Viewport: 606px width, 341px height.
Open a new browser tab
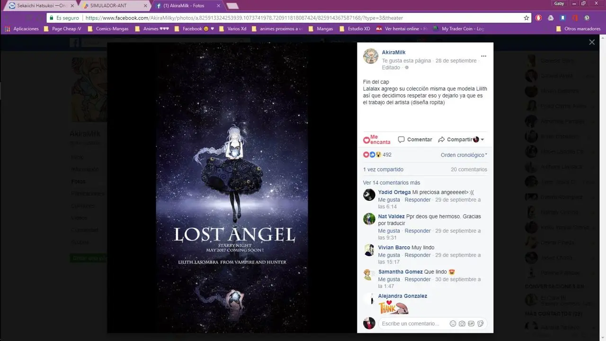[232, 6]
